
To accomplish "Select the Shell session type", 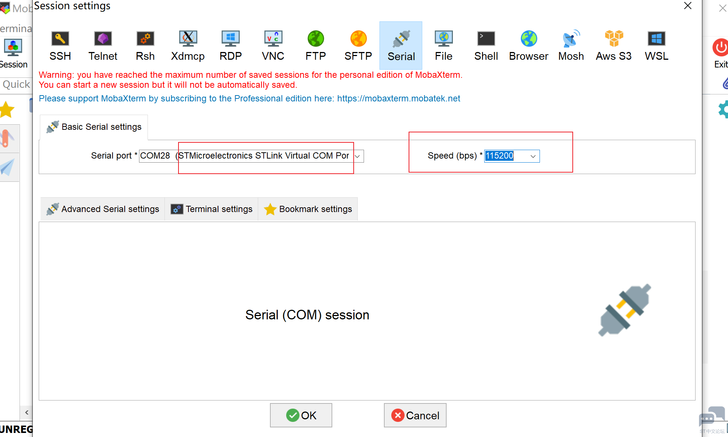I will coord(486,46).
